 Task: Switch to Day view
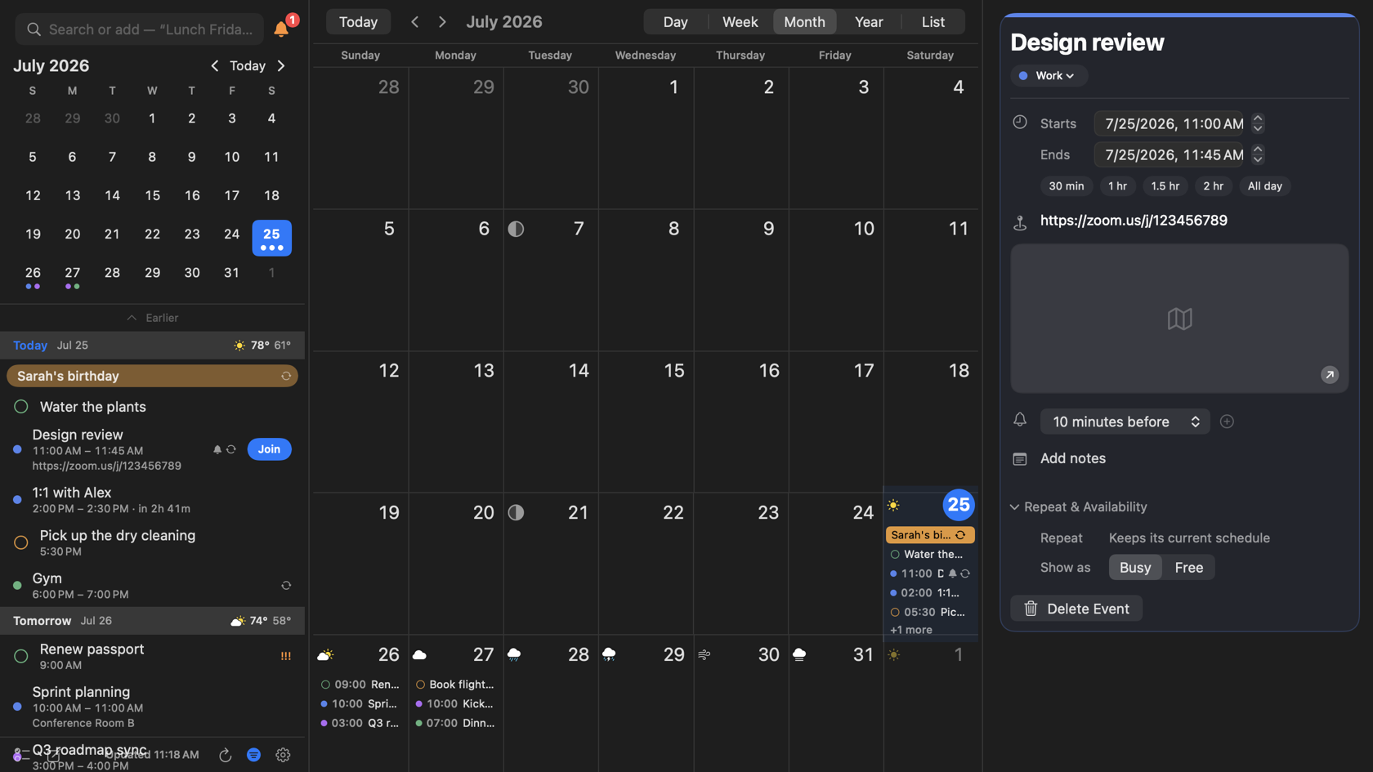coord(675,22)
